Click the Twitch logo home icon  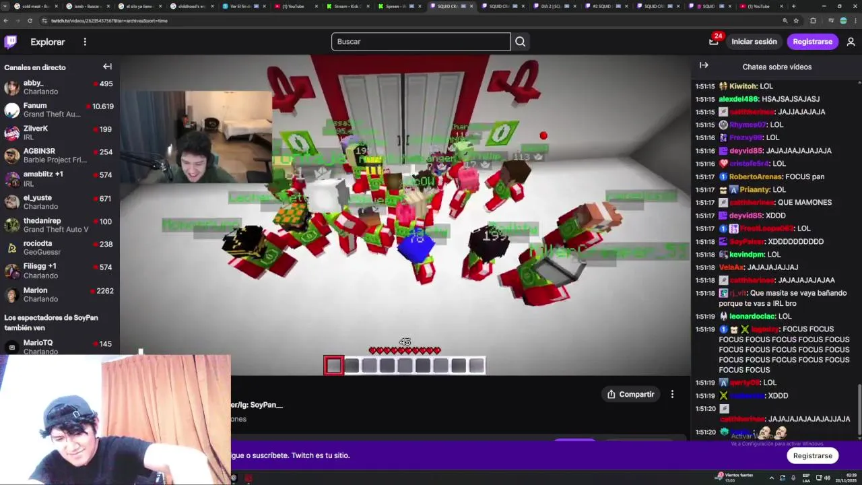coord(11,42)
